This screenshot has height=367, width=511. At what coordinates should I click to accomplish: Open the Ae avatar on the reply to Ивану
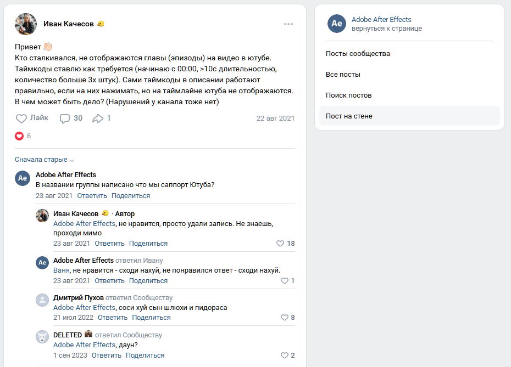pyautogui.click(x=42, y=262)
